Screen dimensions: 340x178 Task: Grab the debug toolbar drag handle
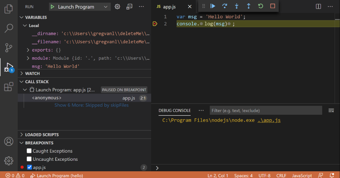coord(203,6)
